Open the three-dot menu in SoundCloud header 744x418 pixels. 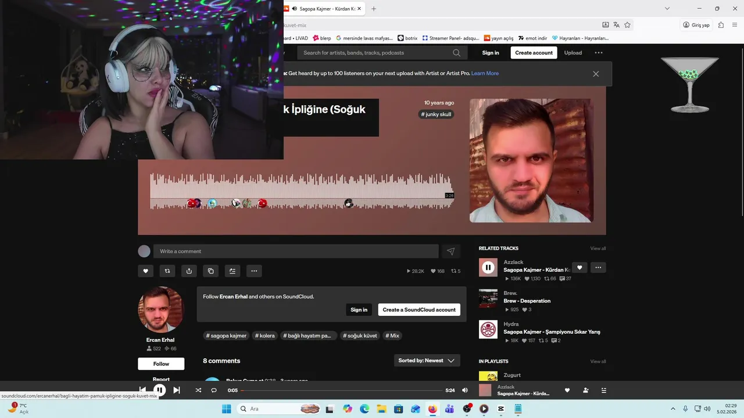(x=599, y=53)
